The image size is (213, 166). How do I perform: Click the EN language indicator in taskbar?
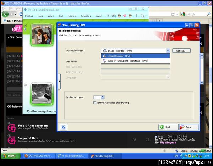(176, 156)
